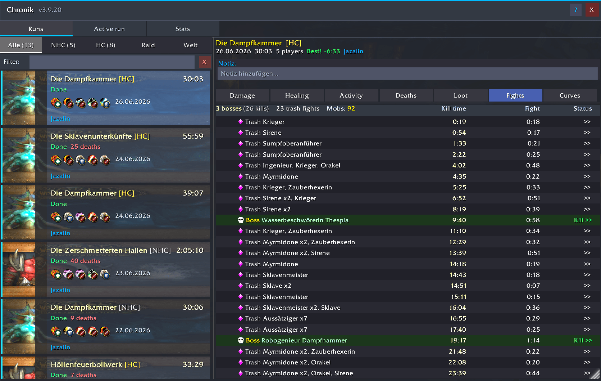Click diamond icon of Trash Sklave x2
This screenshot has width=601, height=381.
pyautogui.click(x=241, y=286)
